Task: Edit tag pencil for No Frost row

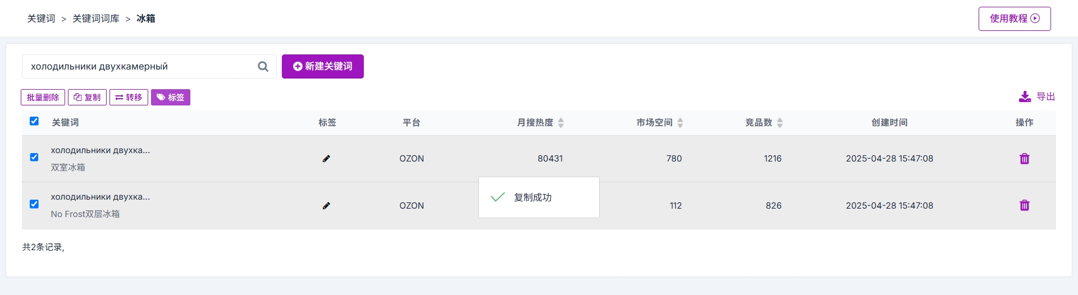Action: (x=326, y=206)
